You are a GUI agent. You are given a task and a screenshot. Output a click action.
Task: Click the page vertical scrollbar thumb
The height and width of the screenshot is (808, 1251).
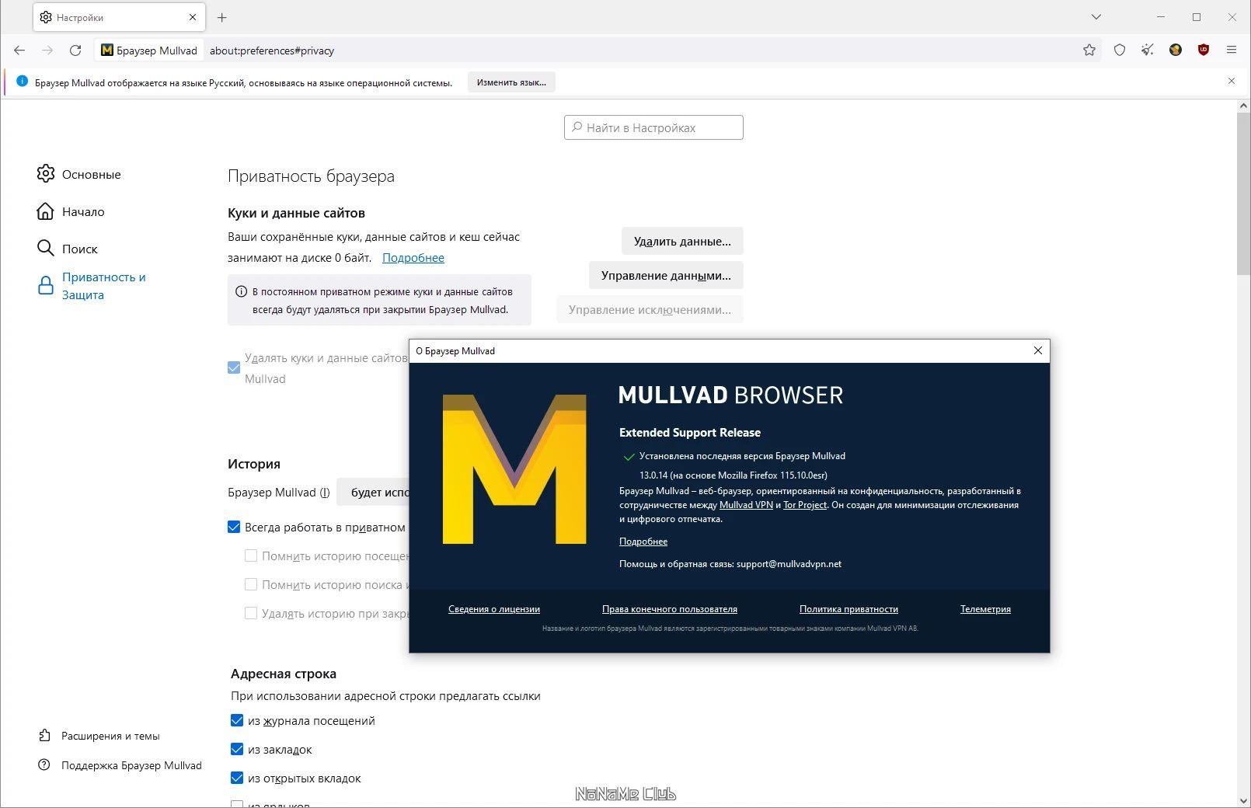click(1243, 193)
